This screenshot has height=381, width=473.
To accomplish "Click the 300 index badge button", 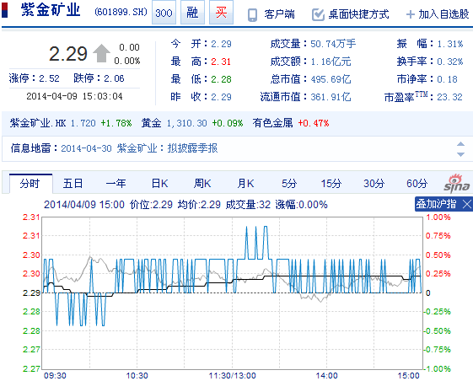I will 164,13.
